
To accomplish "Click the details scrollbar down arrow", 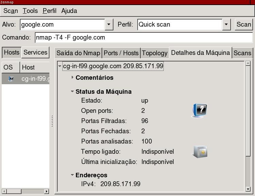I will pos(248,189).
